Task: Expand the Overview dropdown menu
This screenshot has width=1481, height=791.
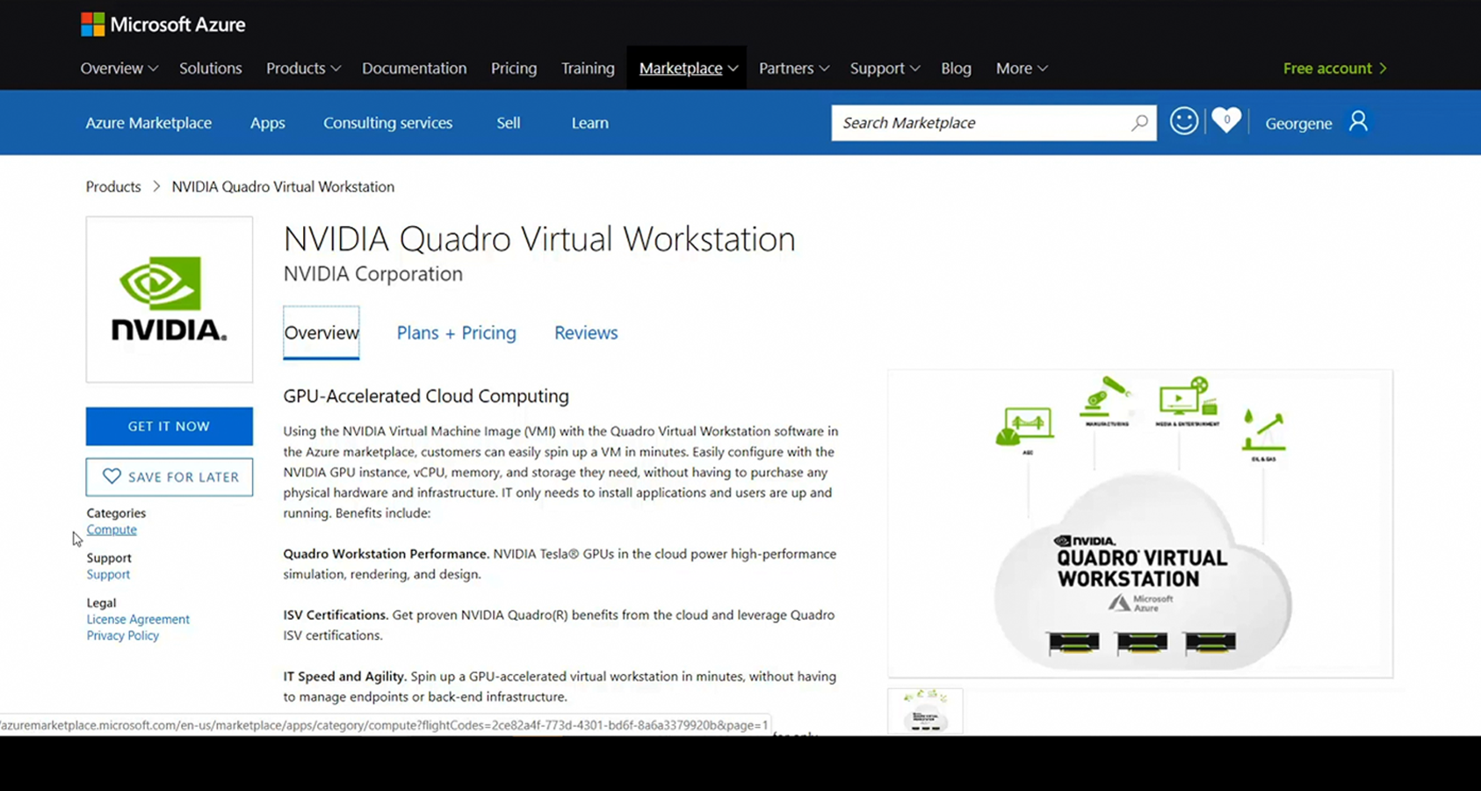Action: pyautogui.click(x=119, y=69)
